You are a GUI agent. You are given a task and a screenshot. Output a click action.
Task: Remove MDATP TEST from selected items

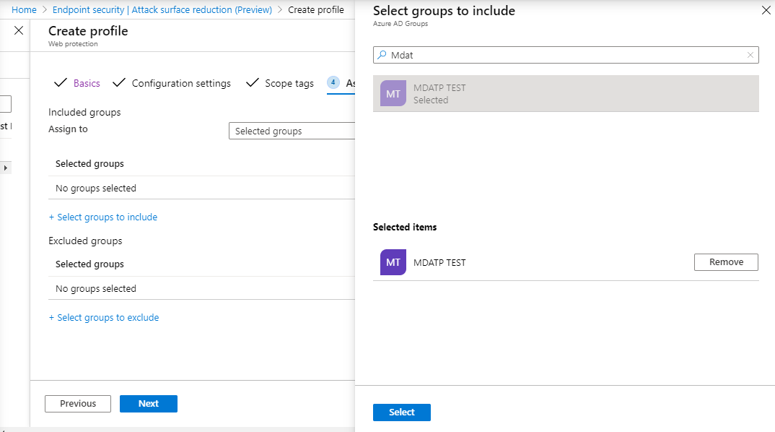point(726,262)
